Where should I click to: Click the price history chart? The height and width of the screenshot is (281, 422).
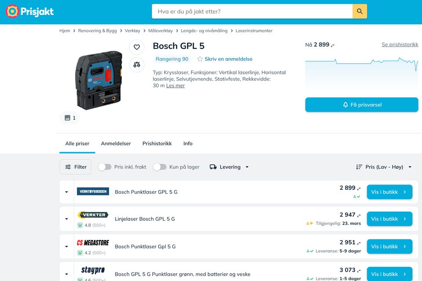tap(362, 74)
